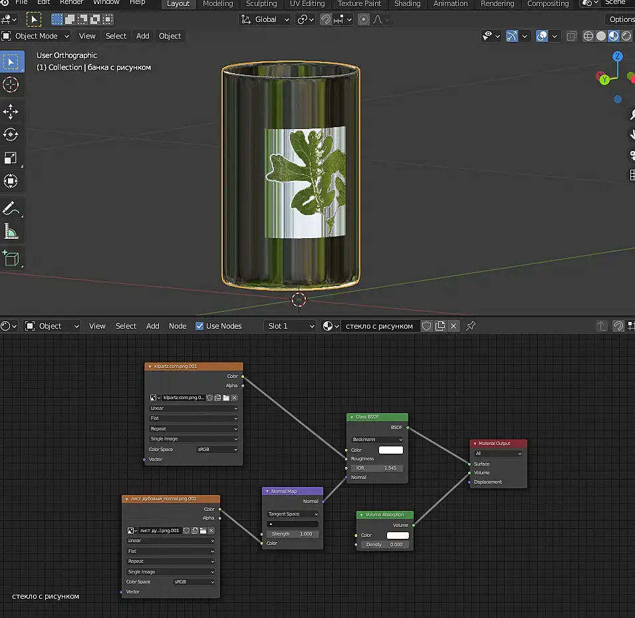Image resolution: width=635 pixels, height=618 pixels.
Task: Uncheck the Use Nodes checkbox
Action: pyautogui.click(x=199, y=326)
